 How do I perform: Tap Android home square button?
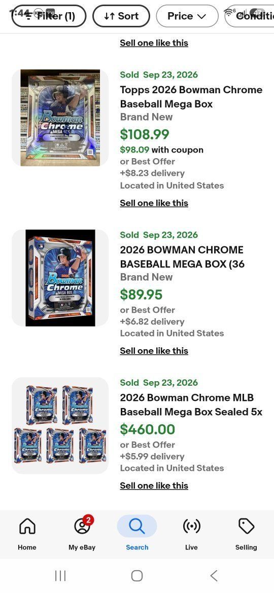click(x=137, y=576)
